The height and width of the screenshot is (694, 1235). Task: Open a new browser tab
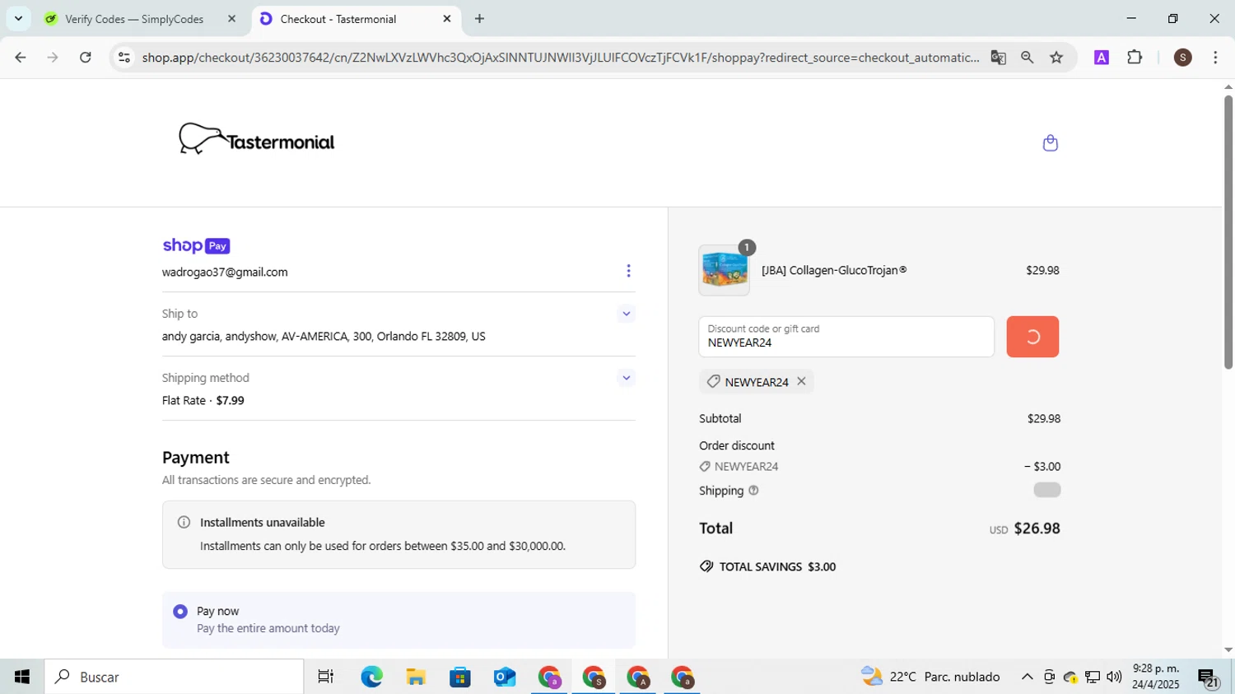[479, 19]
